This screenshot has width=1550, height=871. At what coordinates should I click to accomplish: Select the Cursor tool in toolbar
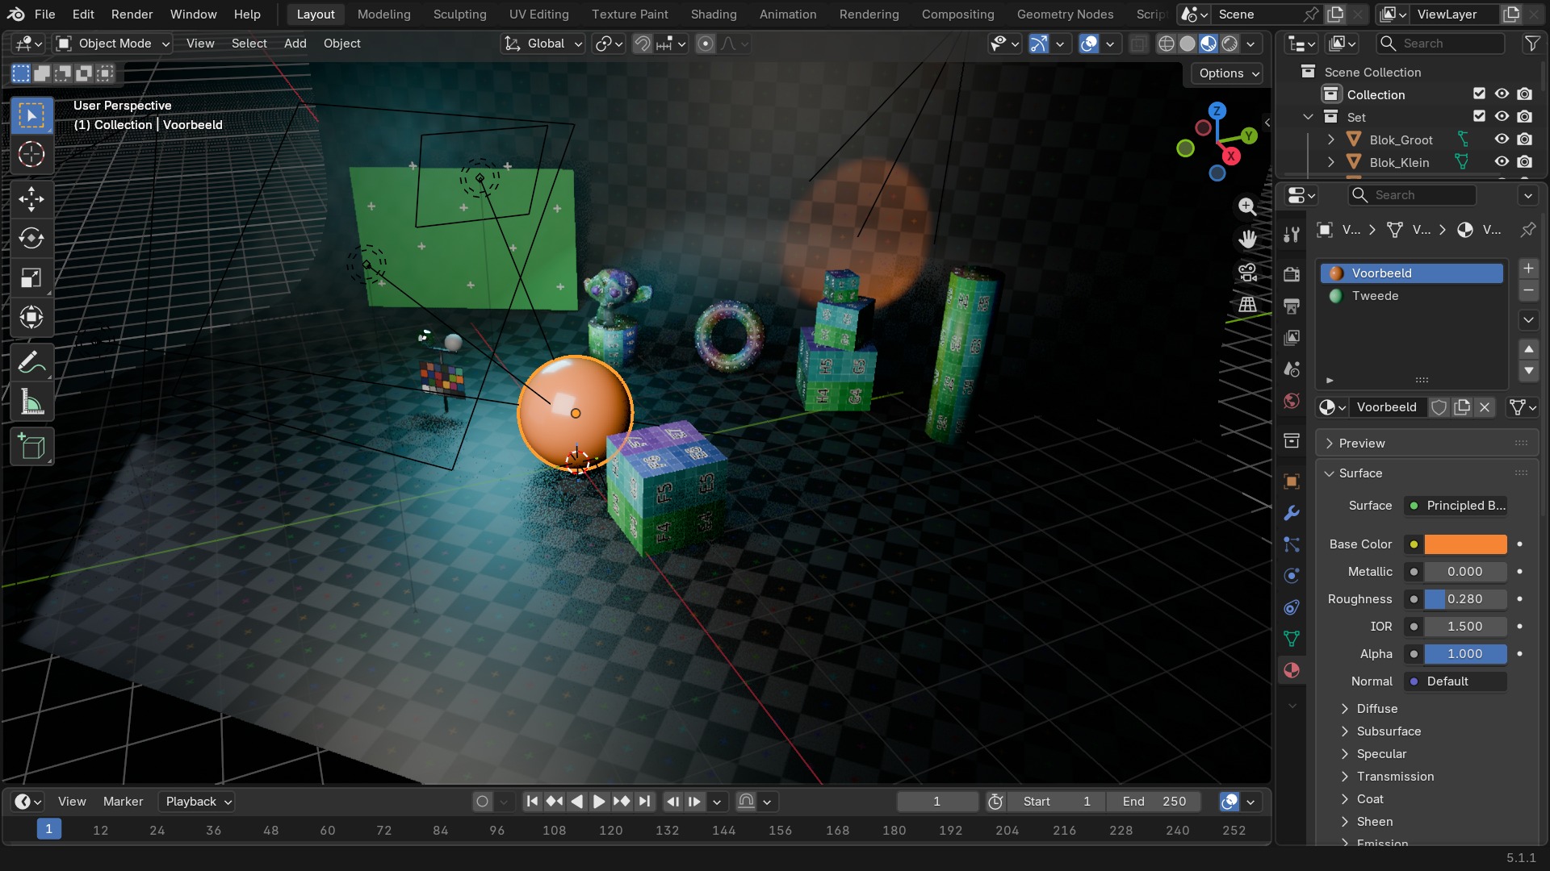click(31, 154)
